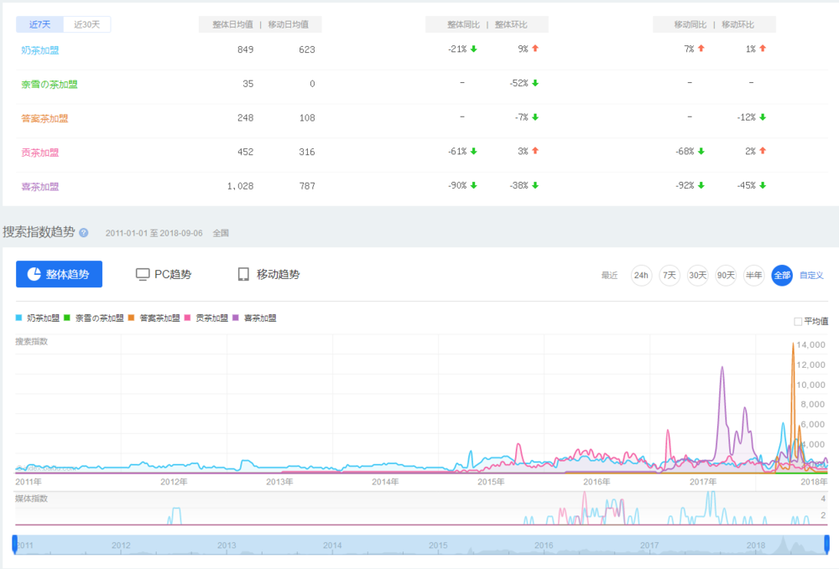Click the orange 14,000 peak in the chart
This screenshot has width=839, height=569.
(793, 344)
